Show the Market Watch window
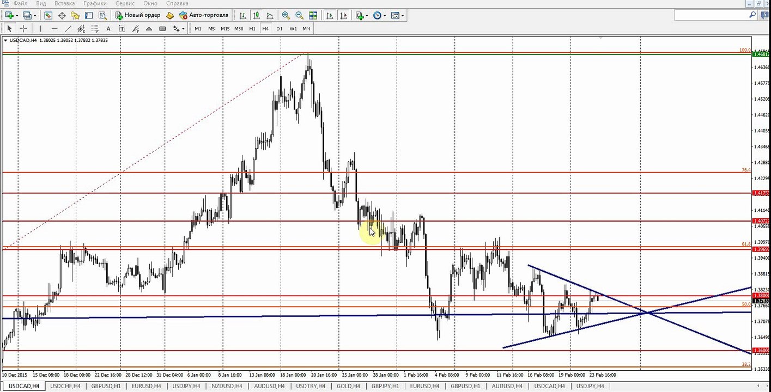 pyautogui.click(x=48, y=15)
